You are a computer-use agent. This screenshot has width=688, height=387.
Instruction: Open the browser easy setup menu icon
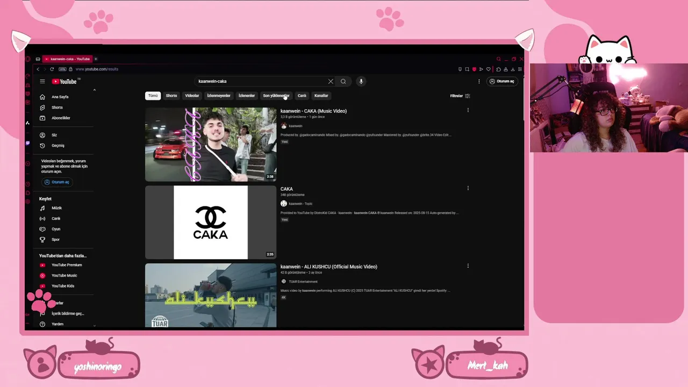point(520,69)
